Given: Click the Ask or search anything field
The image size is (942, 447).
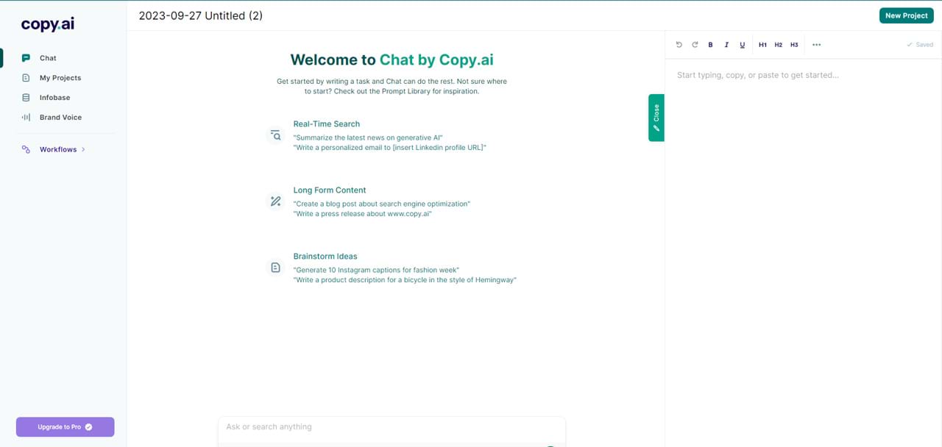Looking at the screenshot, I should pyautogui.click(x=392, y=427).
